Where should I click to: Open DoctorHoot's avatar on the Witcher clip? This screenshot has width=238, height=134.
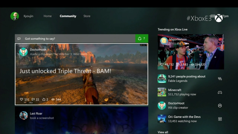pyautogui.click(x=23, y=52)
